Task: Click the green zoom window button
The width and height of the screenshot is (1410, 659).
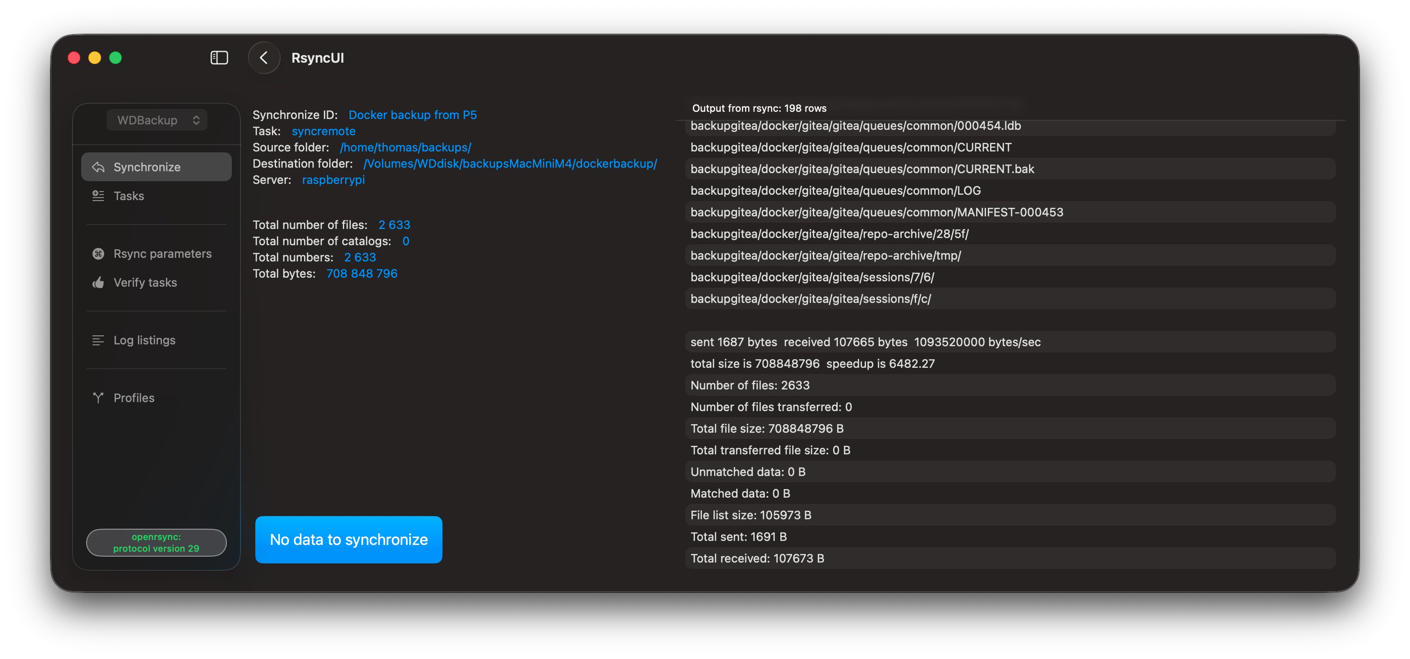Action: 115,57
